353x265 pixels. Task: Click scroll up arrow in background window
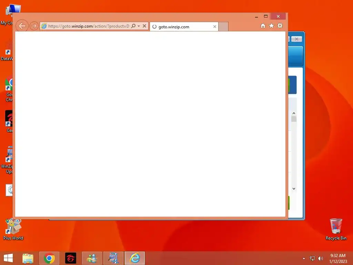(x=294, y=113)
